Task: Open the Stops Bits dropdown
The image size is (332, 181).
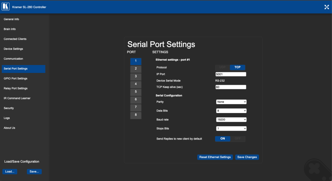Action: (231, 128)
